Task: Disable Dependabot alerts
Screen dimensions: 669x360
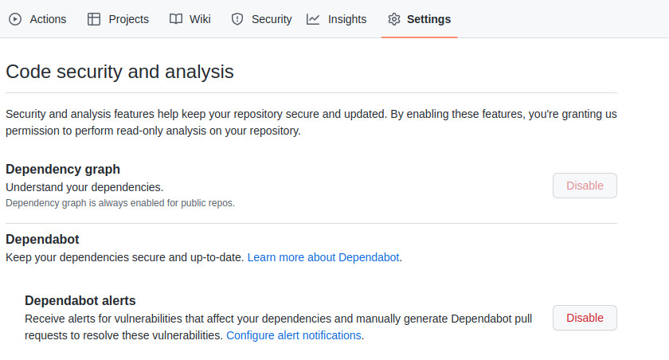Action: coord(585,318)
